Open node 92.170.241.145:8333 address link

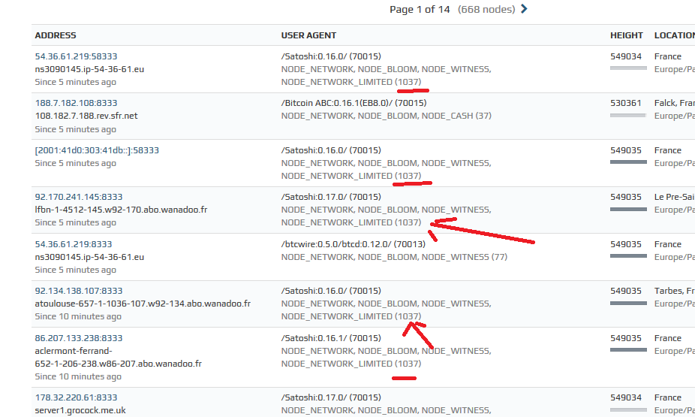pos(79,197)
